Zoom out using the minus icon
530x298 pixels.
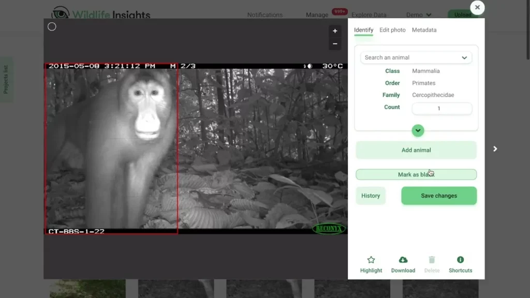coord(335,44)
